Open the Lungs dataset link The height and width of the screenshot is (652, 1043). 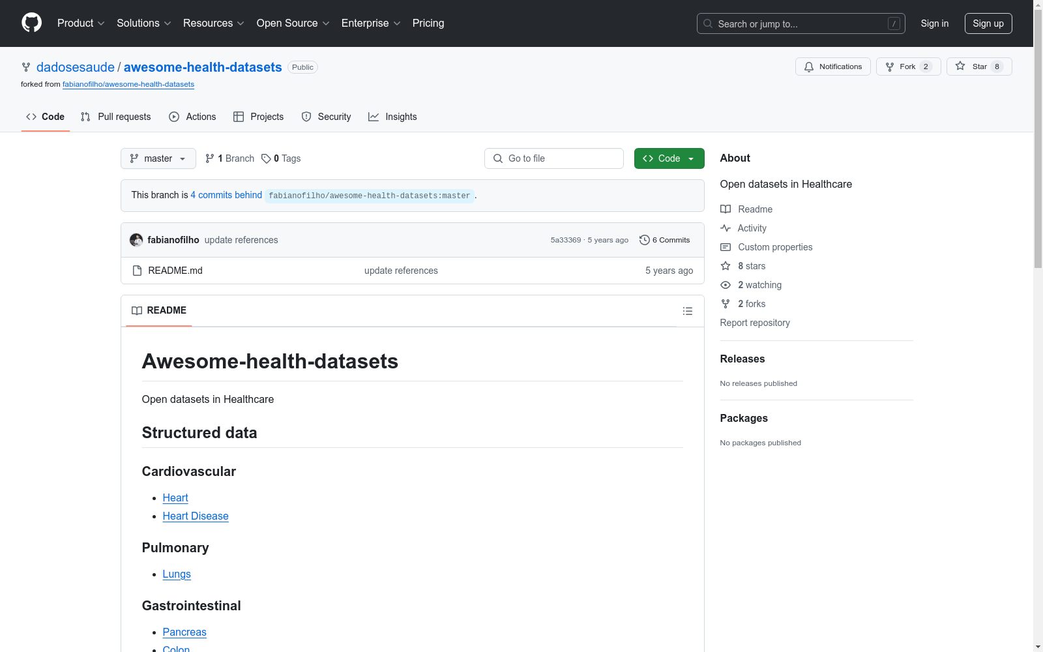177,574
